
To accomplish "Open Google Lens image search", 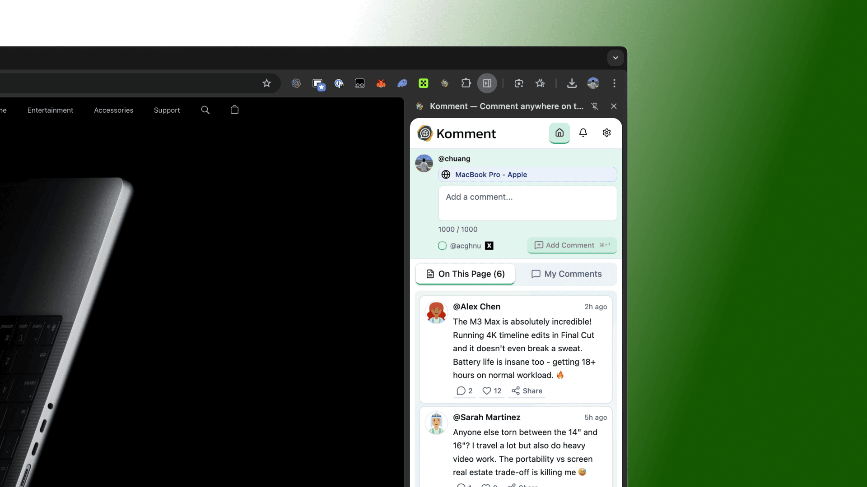I will click(x=518, y=83).
